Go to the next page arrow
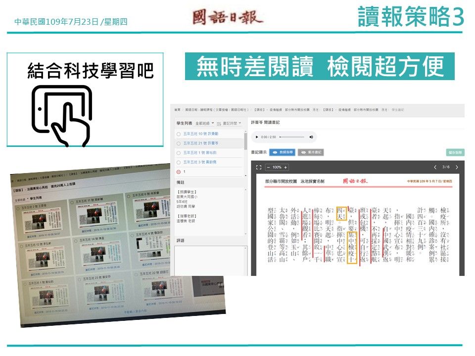Image resolution: width=475 pixels, height=356 pixels. tap(456, 167)
